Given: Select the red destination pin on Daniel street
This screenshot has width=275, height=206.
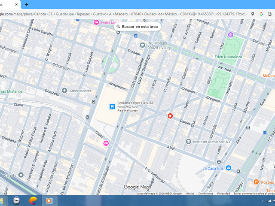Looking at the screenshot, I should [x=170, y=116].
